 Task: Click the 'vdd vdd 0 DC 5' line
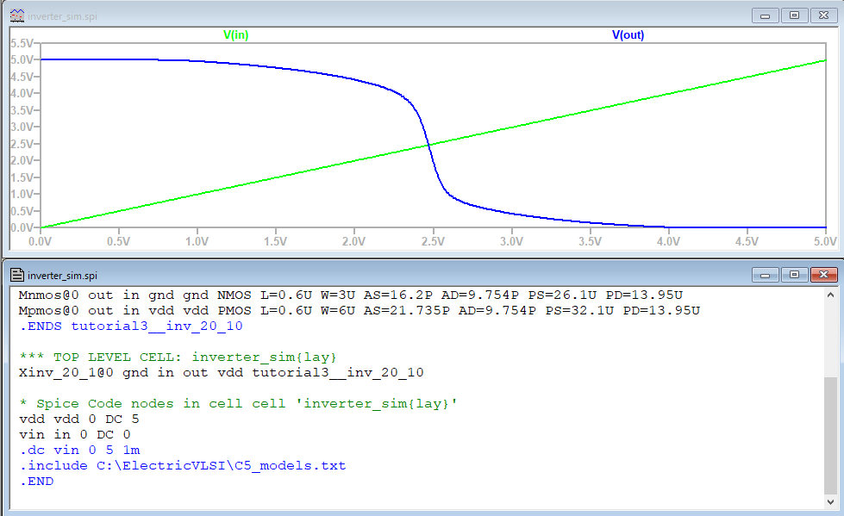click(78, 419)
